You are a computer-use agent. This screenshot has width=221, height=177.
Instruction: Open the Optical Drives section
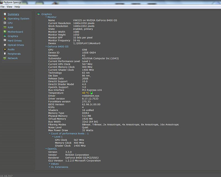pyautogui.click(x=16, y=45)
